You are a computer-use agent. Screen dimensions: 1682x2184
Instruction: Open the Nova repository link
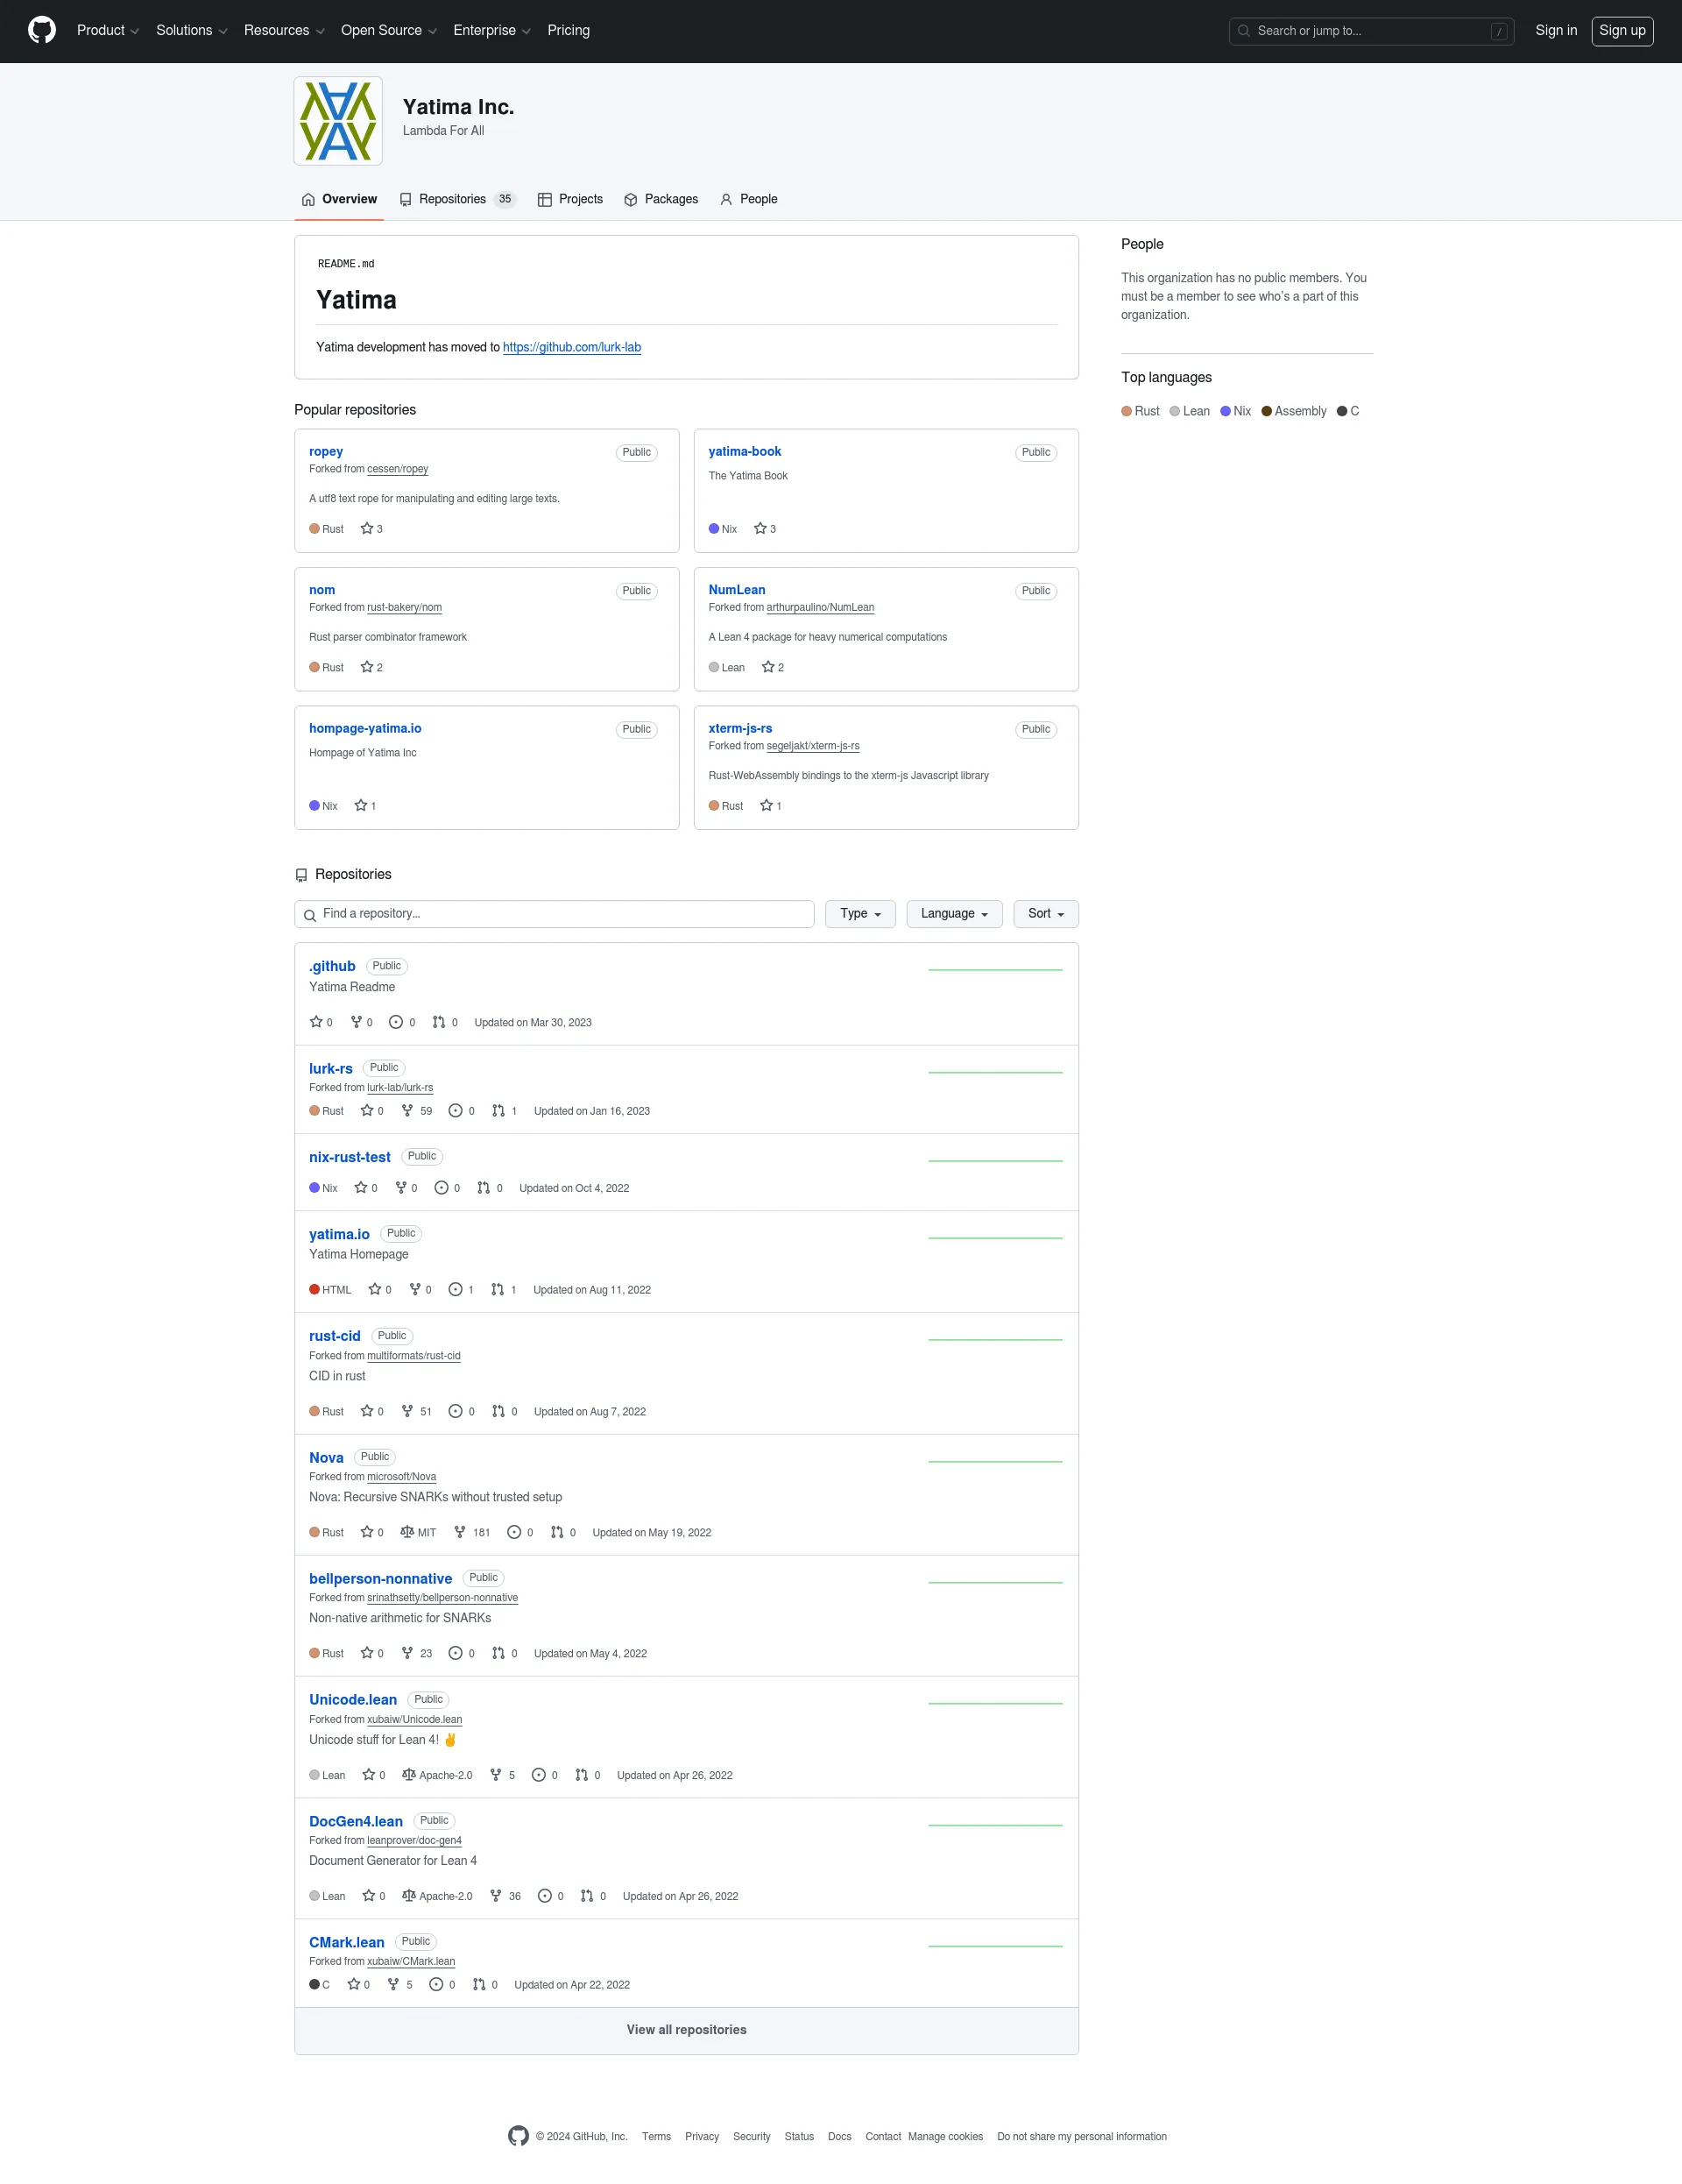(326, 1457)
